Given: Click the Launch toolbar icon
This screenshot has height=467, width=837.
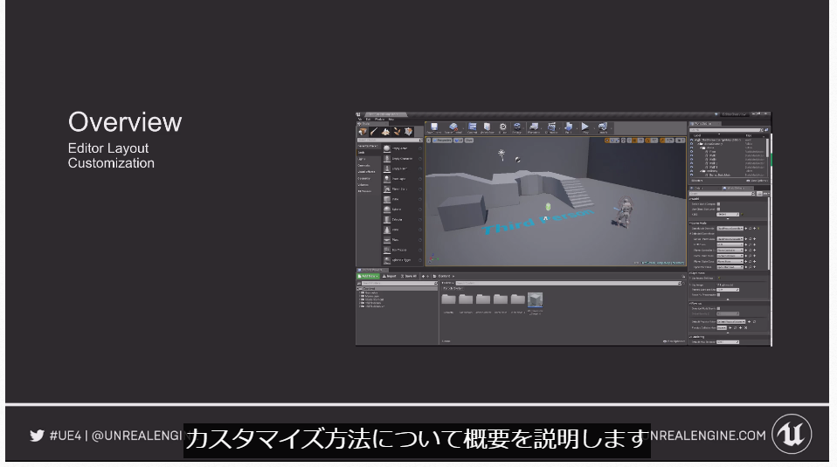Looking at the screenshot, I should 603,127.
